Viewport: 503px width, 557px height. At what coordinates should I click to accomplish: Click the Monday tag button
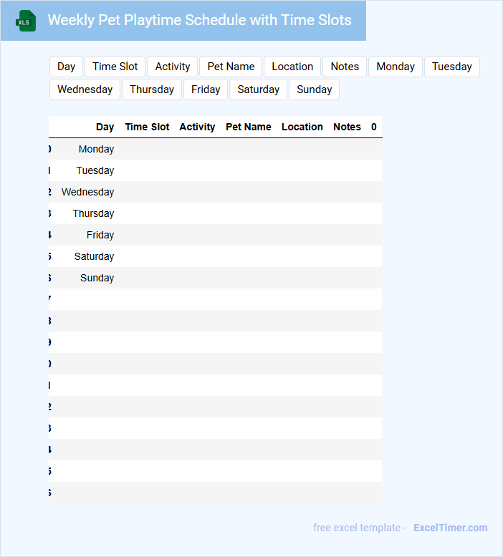pos(396,67)
